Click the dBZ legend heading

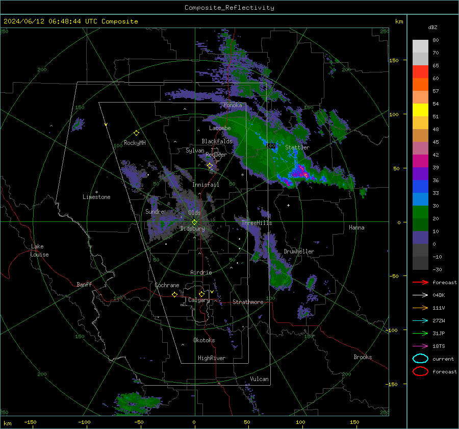[x=432, y=28]
